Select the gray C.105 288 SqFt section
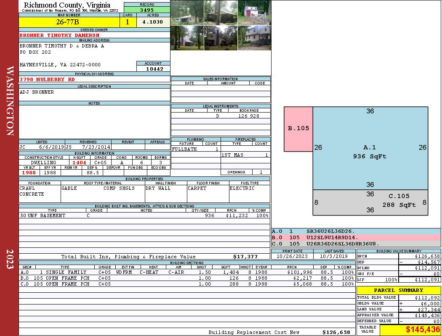The height and width of the screenshot is (336, 442). coord(370,202)
